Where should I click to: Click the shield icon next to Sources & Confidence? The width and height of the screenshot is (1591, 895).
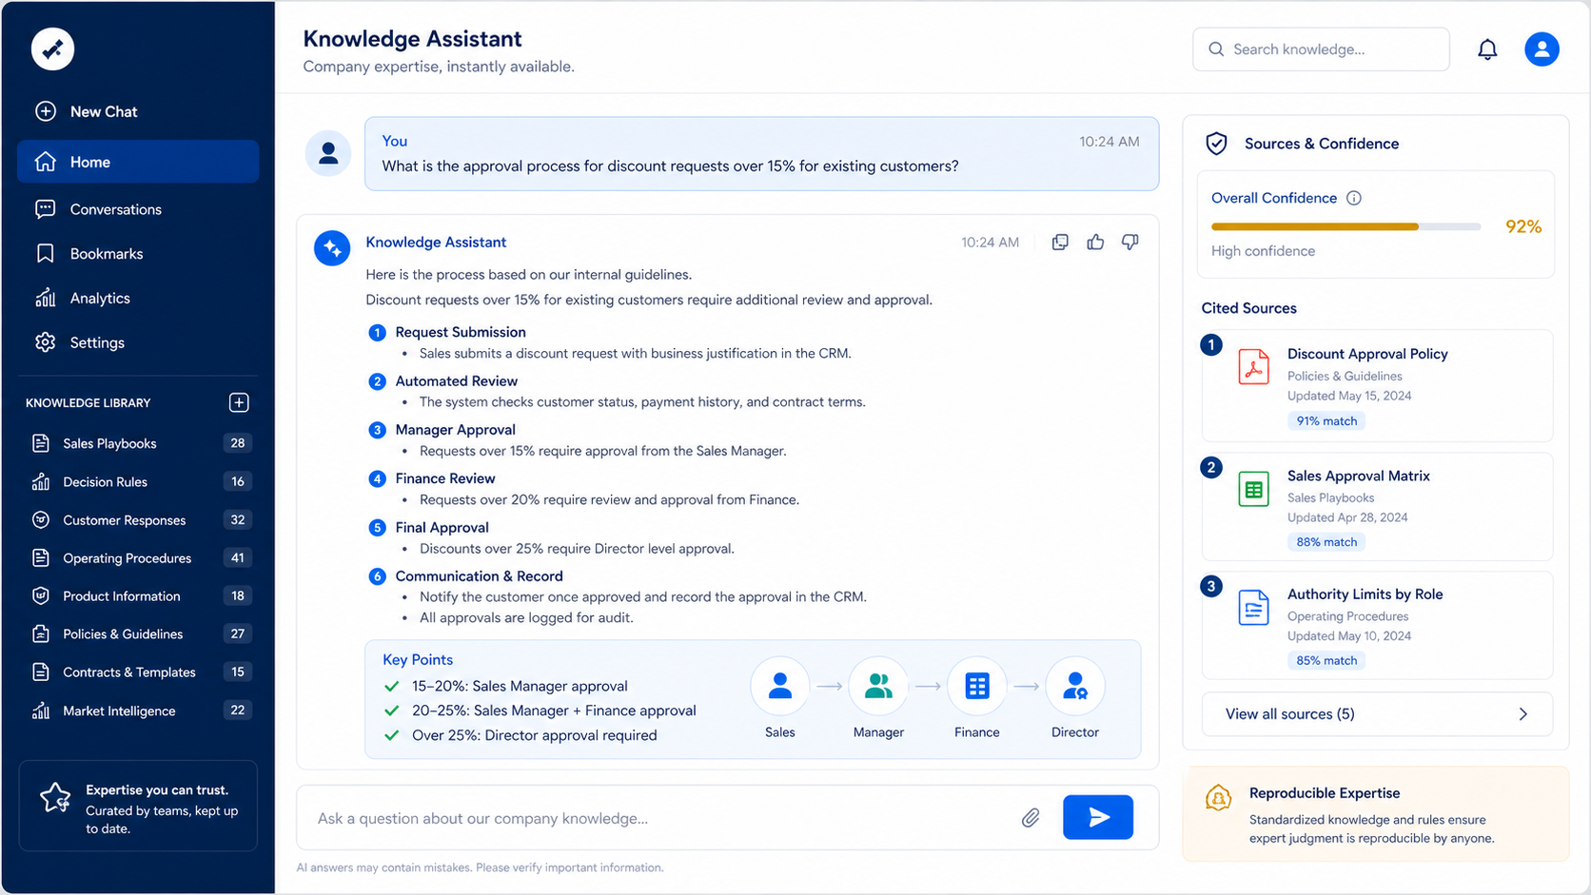[1216, 144]
